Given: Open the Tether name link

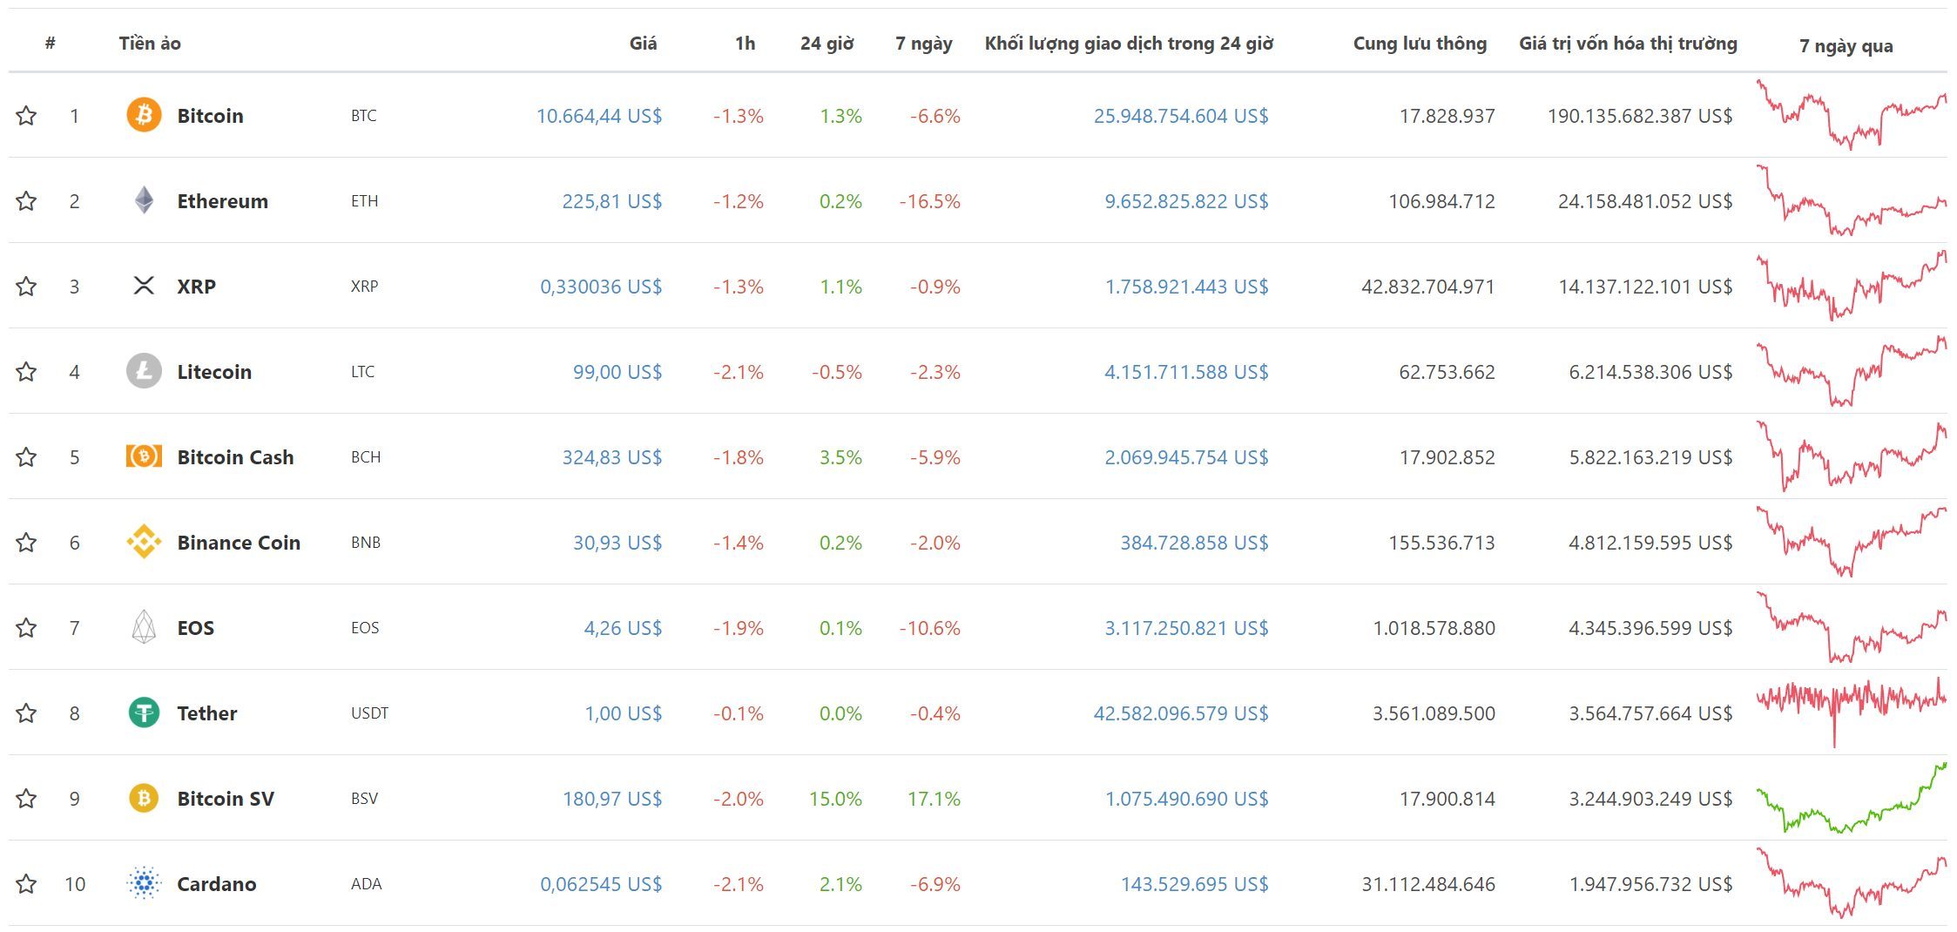Looking at the screenshot, I should point(206,713).
